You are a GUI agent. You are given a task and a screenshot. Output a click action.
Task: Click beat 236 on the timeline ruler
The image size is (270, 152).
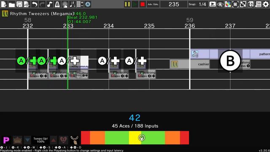(189, 26)
